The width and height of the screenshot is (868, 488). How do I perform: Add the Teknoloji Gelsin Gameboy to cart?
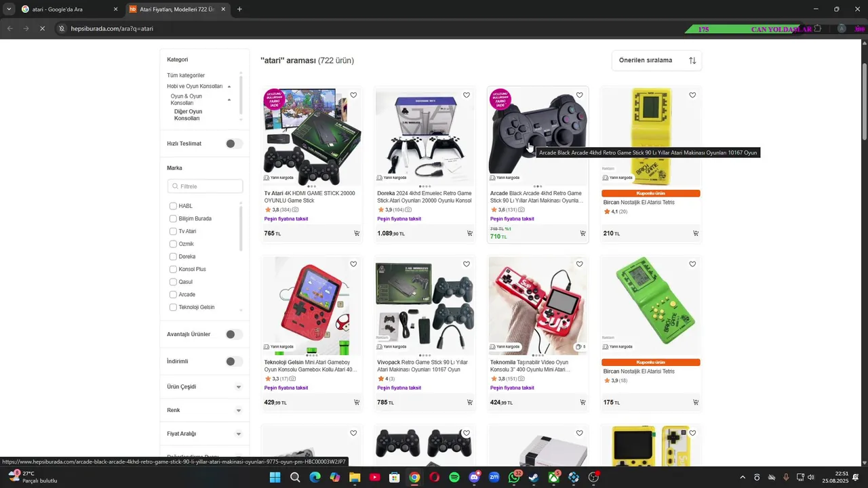point(357,403)
